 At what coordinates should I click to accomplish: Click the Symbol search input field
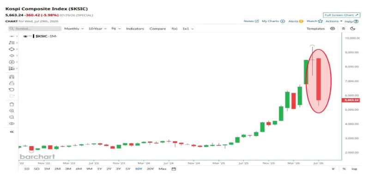click(35, 29)
